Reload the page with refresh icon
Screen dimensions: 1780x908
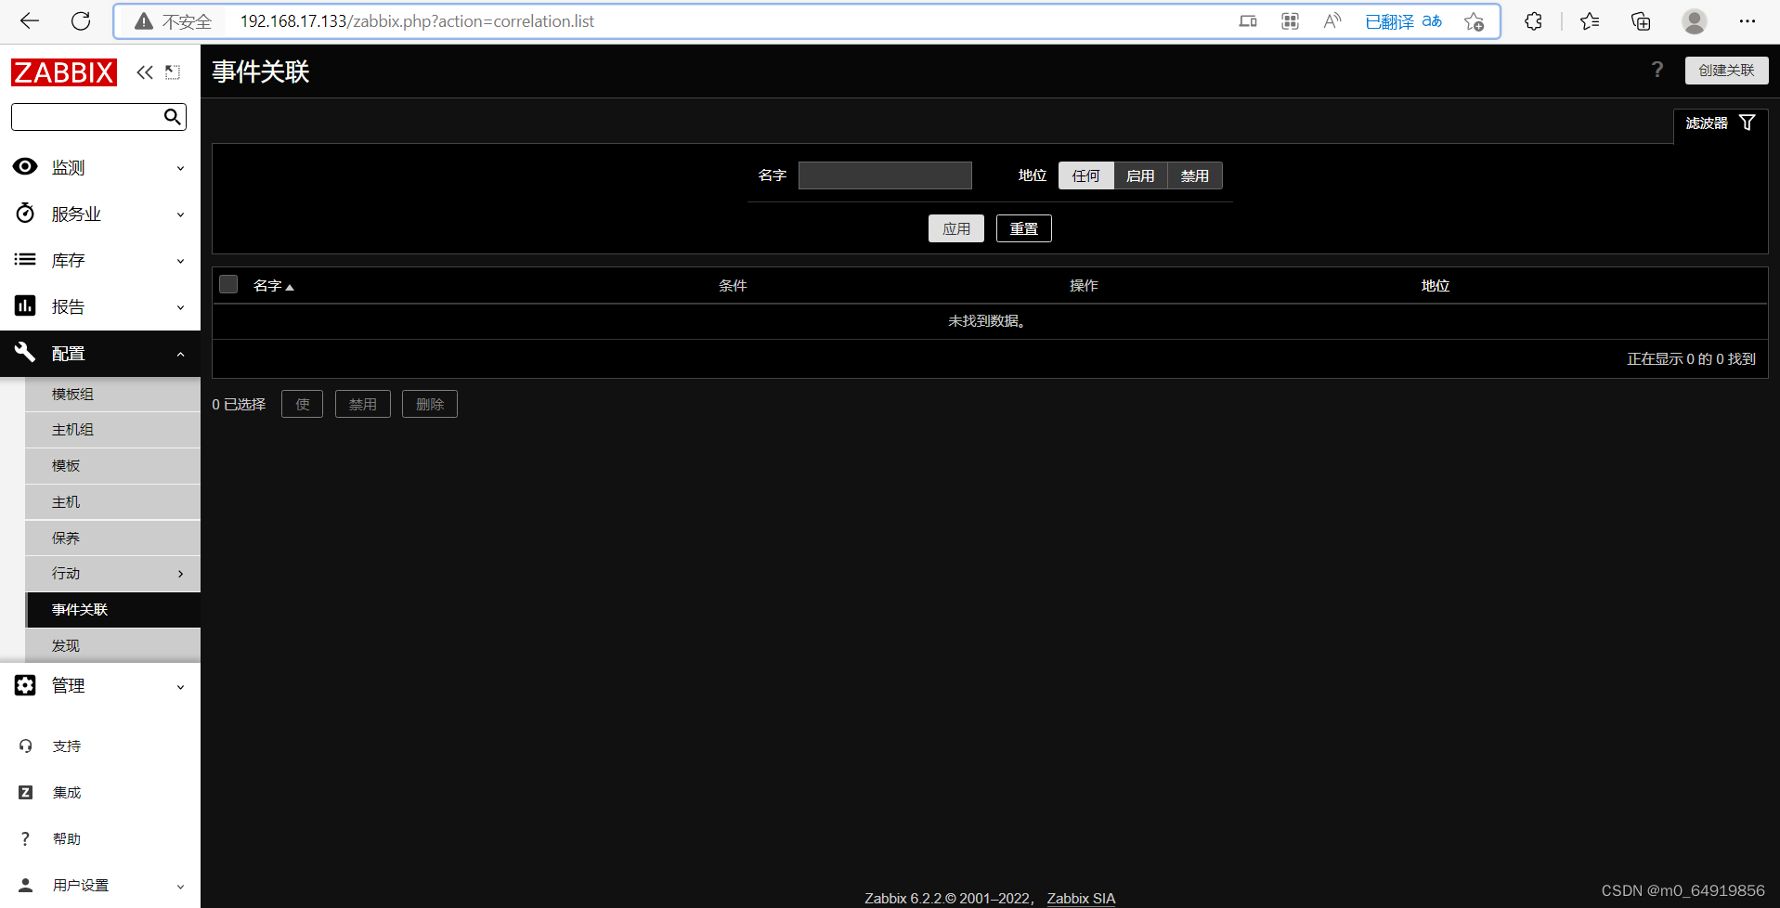pos(81,21)
